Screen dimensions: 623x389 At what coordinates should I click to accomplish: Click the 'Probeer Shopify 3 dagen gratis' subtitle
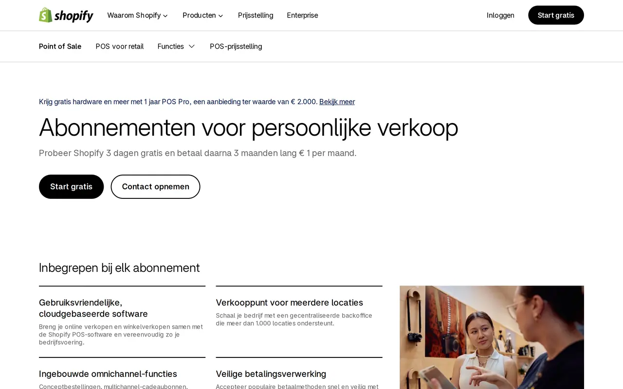click(x=198, y=153)
